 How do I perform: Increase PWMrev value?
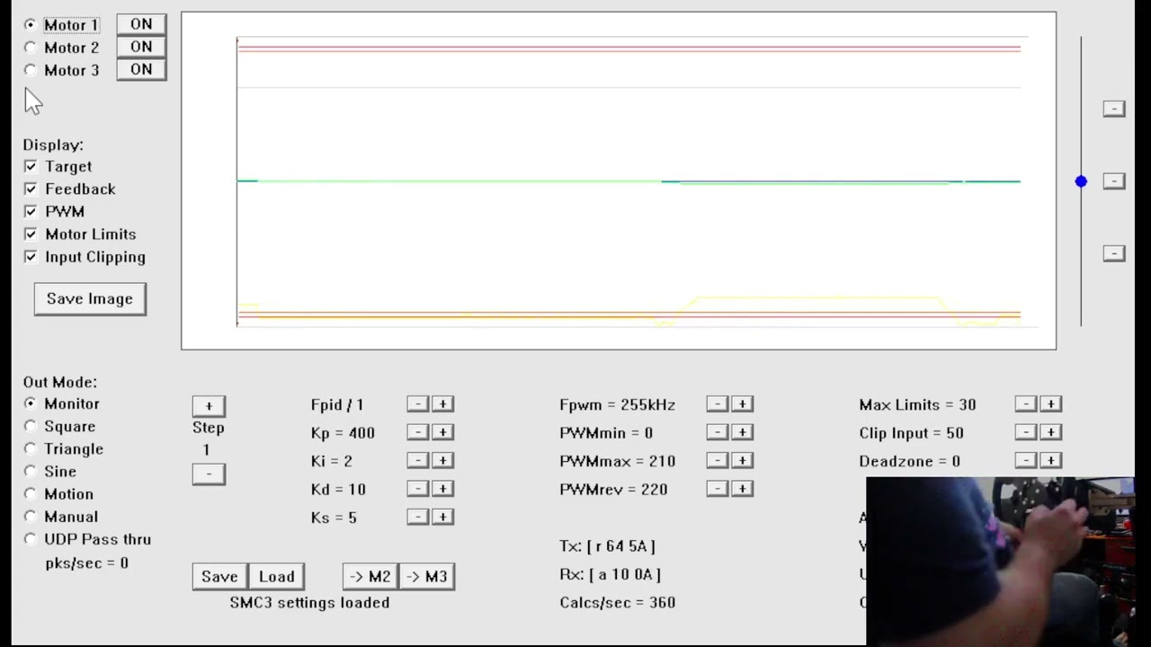coord(742,489)
